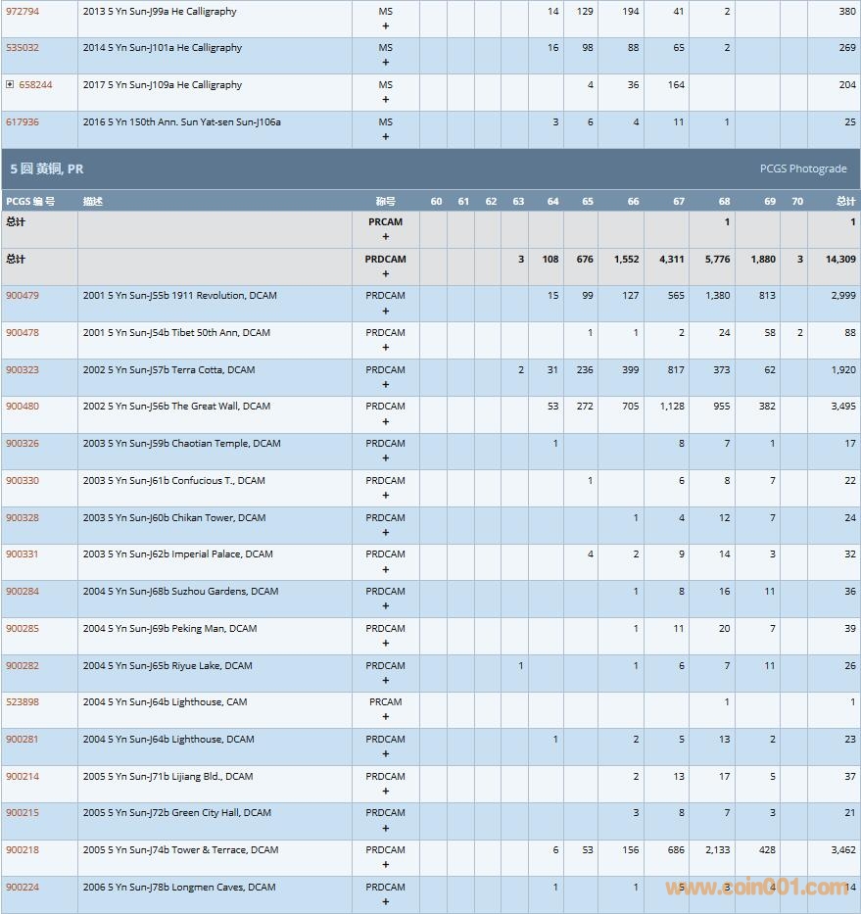The height and width of the screenshot is (914, 861).
Task: Click the 900323 Terra Cotta link
Action: [23, 370]
